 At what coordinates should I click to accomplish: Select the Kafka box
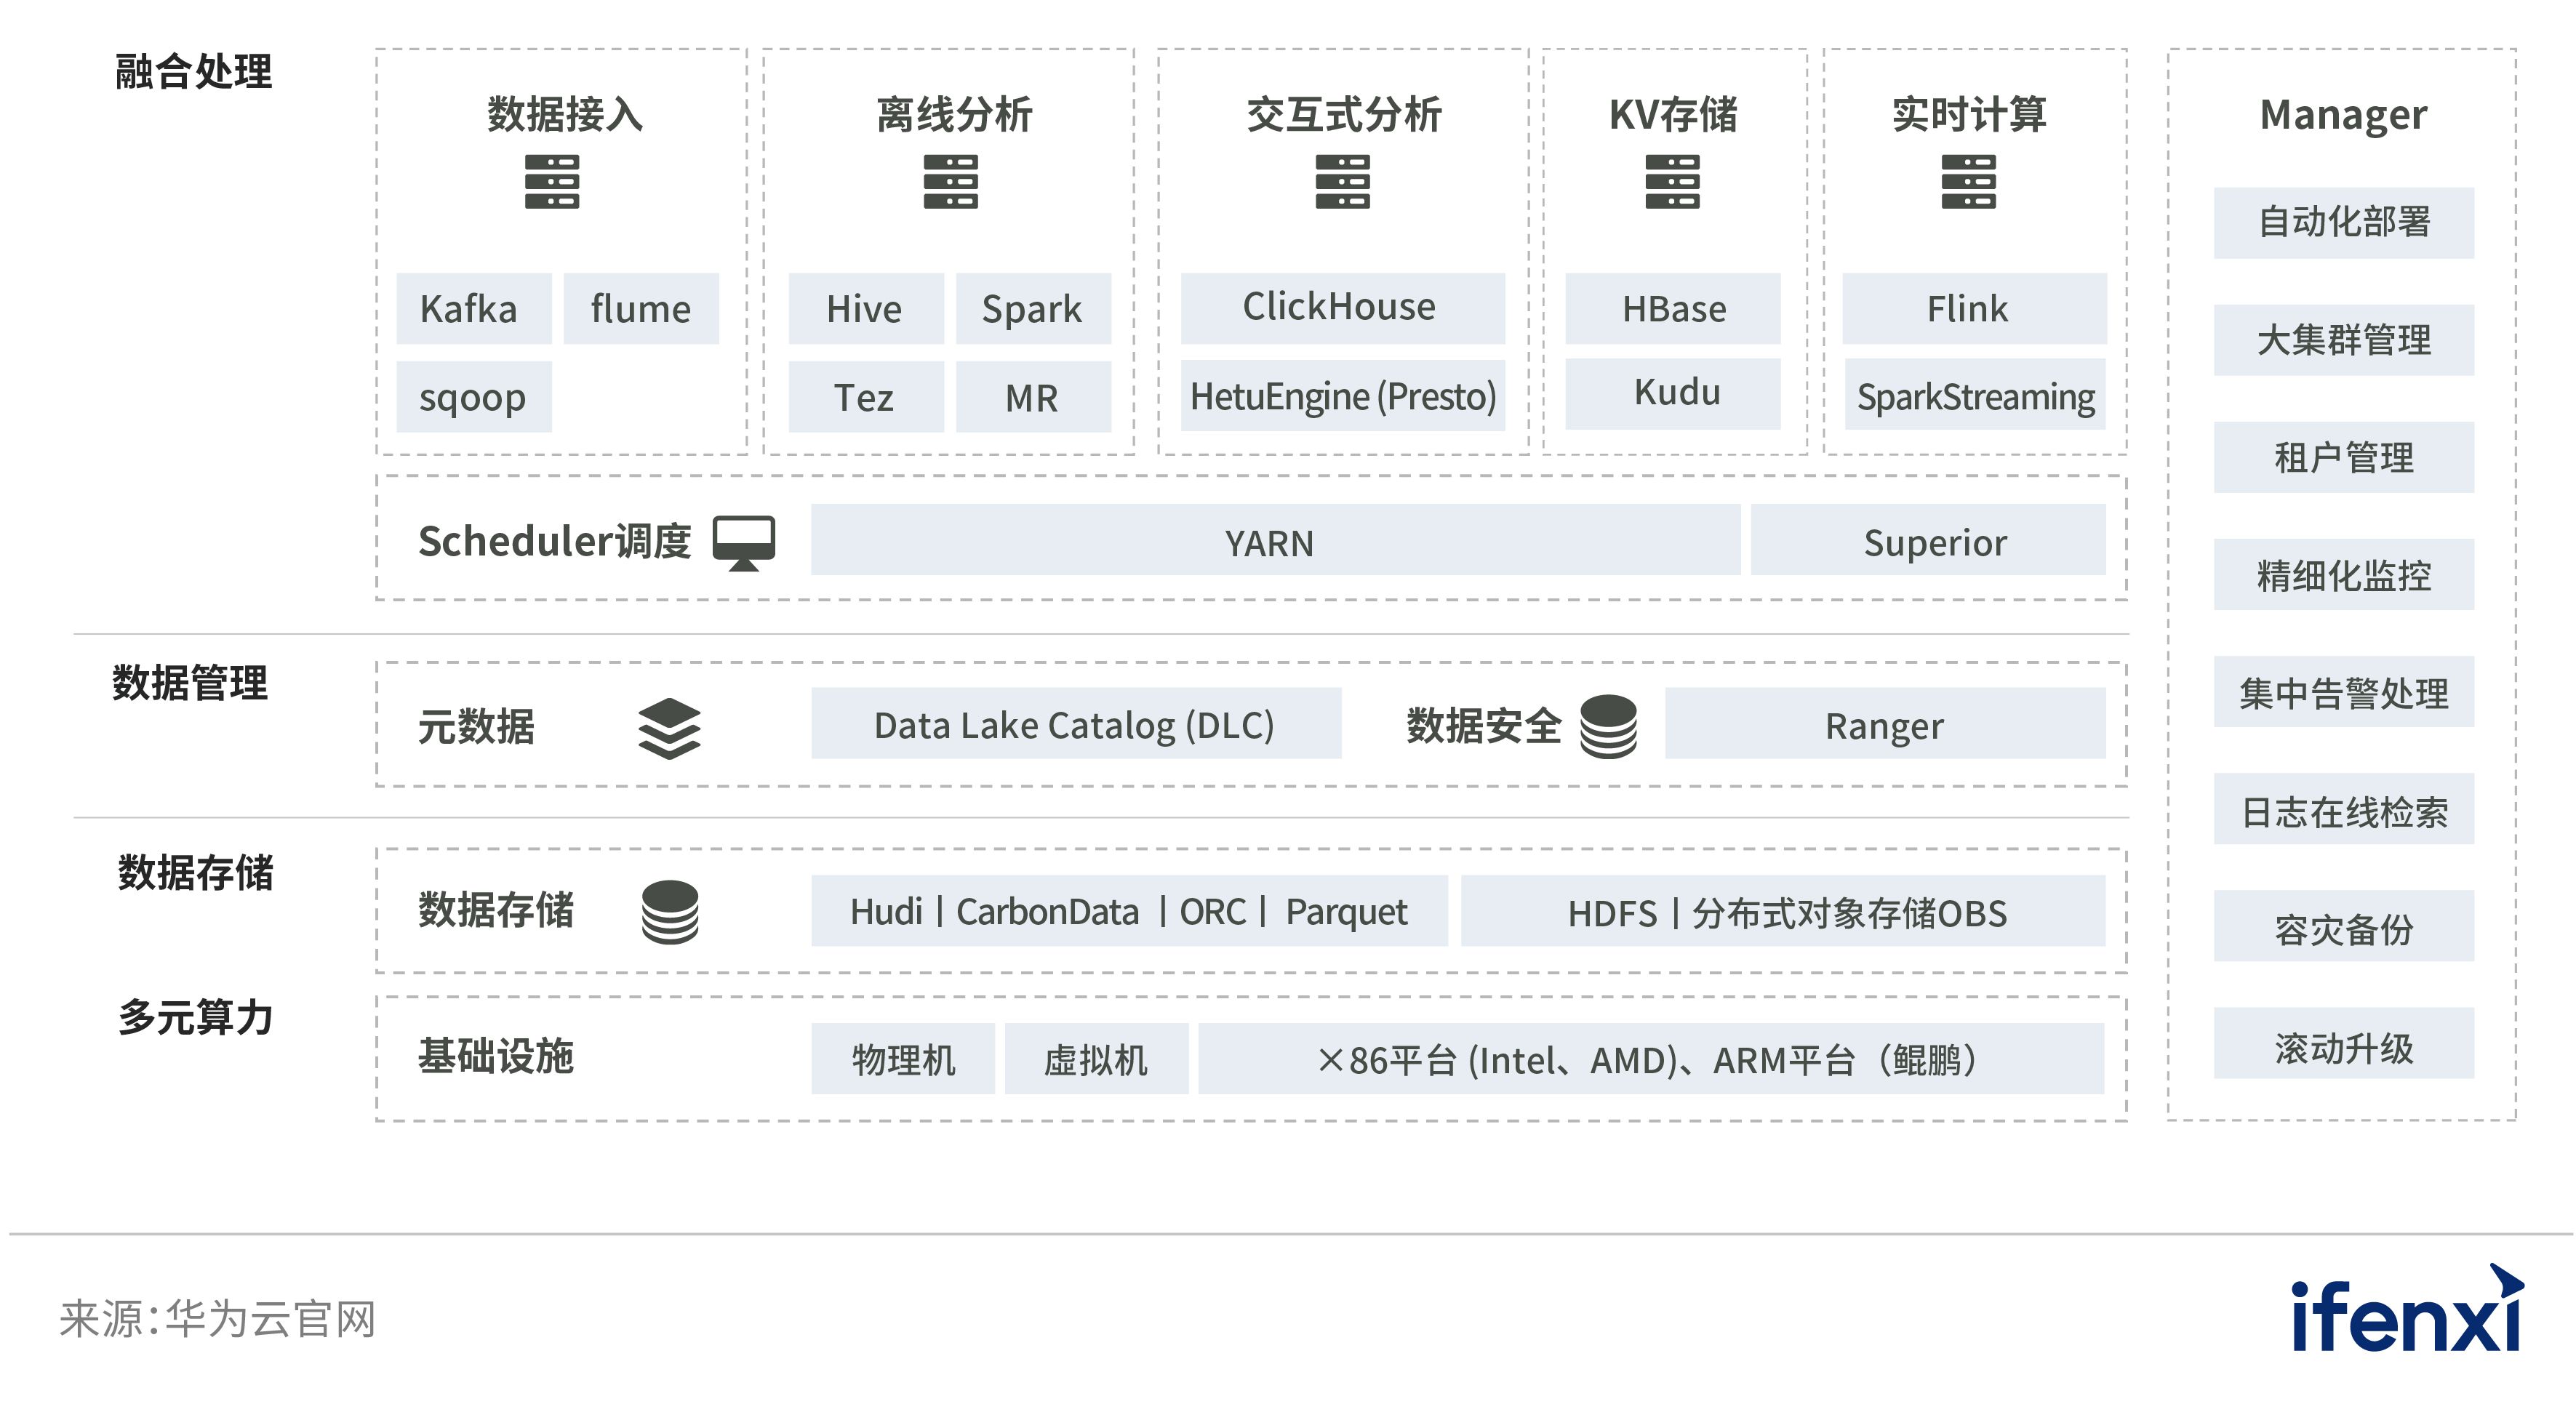pos(473,309)
